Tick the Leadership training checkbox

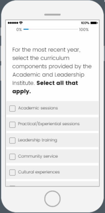pyautogui.click(x=12, y=141)
